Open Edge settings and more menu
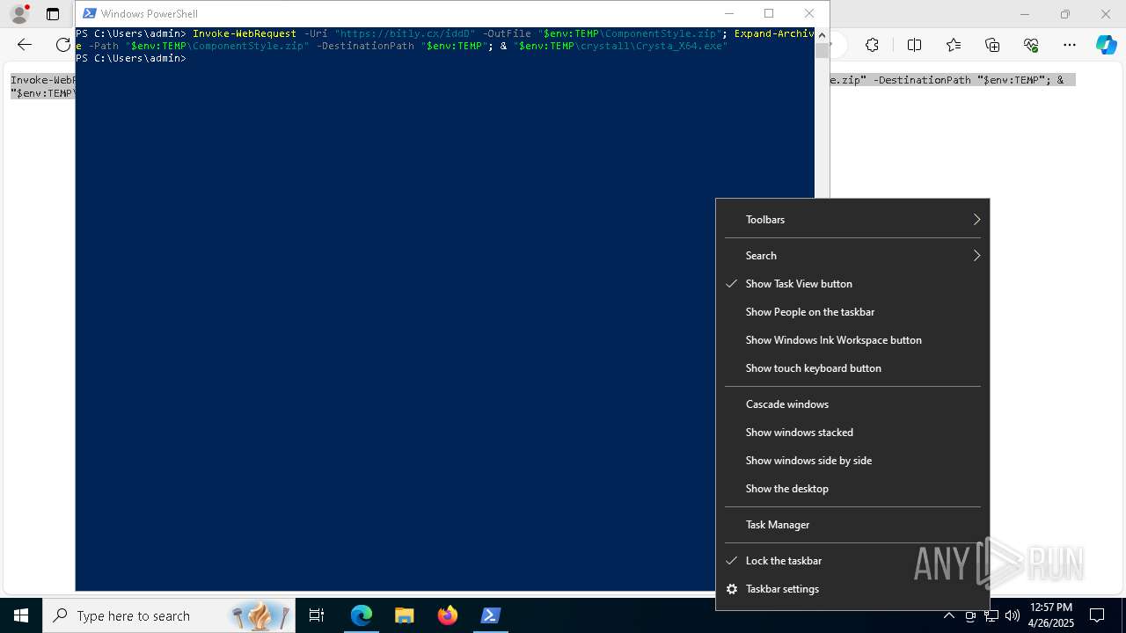The height and width of the screenshot is (633, 1126). pos(1070,45)
